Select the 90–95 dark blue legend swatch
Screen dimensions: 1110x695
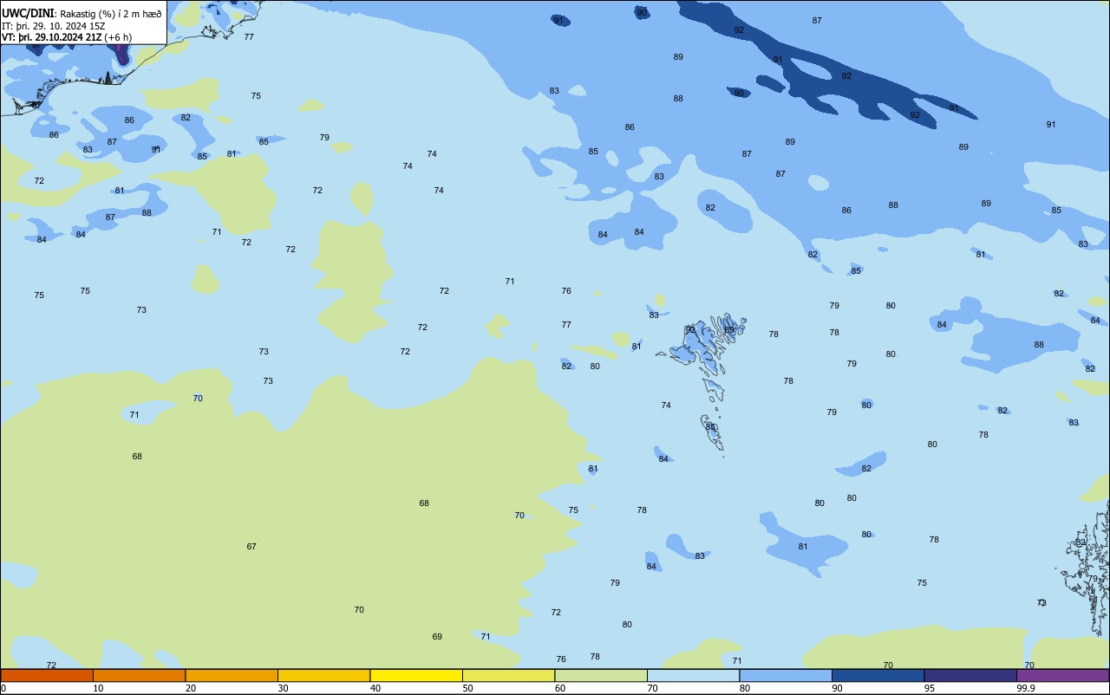click(878, 675)
